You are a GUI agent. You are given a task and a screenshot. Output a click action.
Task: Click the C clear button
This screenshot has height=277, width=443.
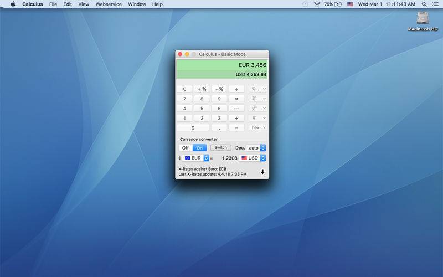click(184, 89)
